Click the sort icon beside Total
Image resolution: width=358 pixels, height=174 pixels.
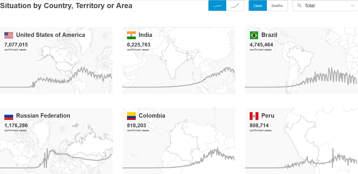point(299,6)
